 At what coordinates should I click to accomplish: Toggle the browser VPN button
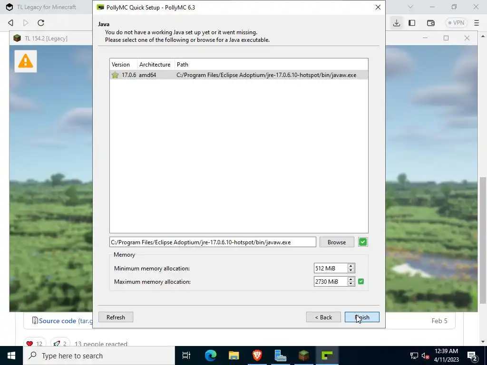click(456, 23)
